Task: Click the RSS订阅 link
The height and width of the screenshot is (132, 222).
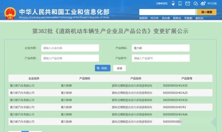Action: [212, 3]
